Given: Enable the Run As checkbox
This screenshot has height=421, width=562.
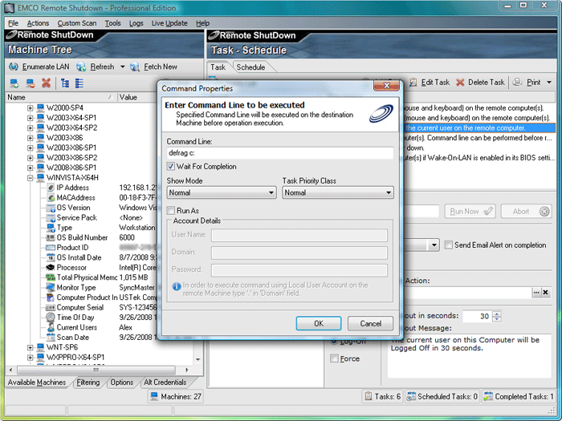Looking at the screenshot, I should tap(171, 210).
